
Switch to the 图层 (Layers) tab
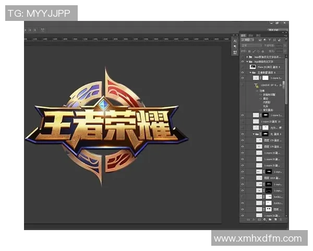tap(243, 36)
